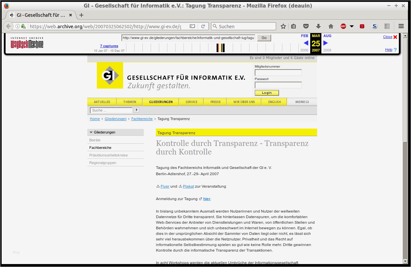
Task: Go to Home breadcrumb link
Action: point(95,119)
